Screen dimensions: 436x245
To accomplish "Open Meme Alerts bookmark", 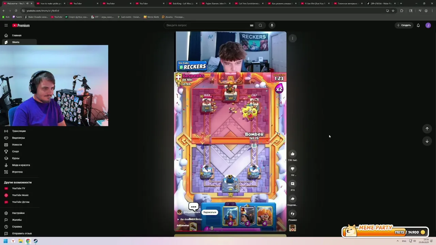I will [151, 17].
